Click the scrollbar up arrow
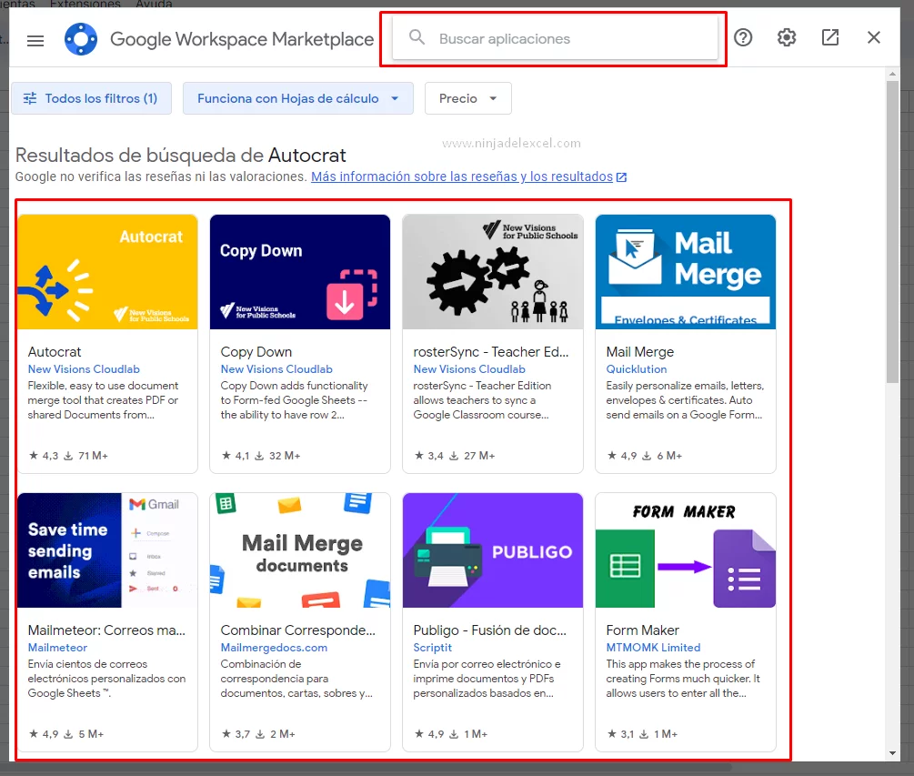The height and width of the screenshot is (776, 914). point(892,74)
